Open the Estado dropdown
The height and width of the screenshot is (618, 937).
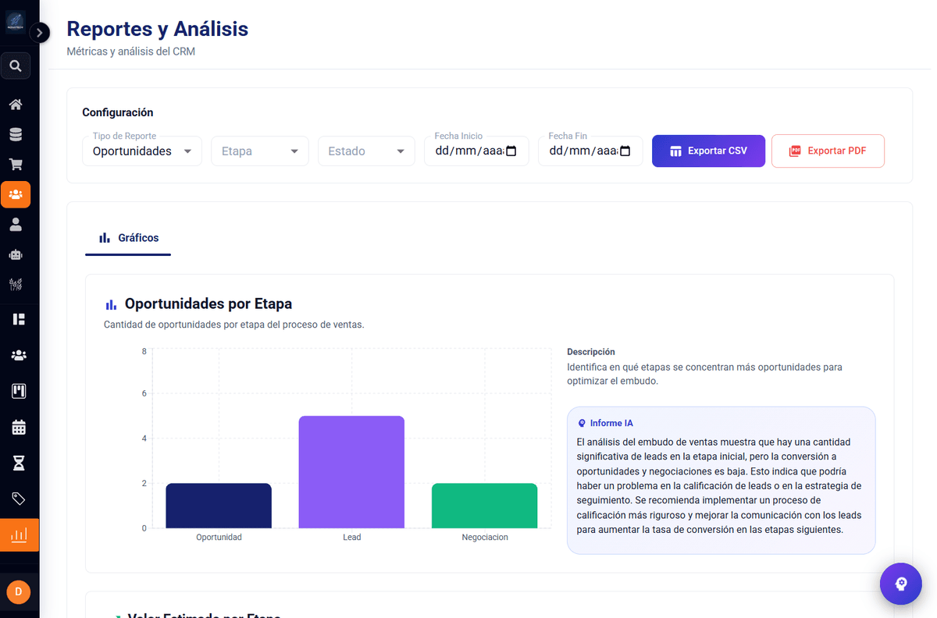point(366,151)
